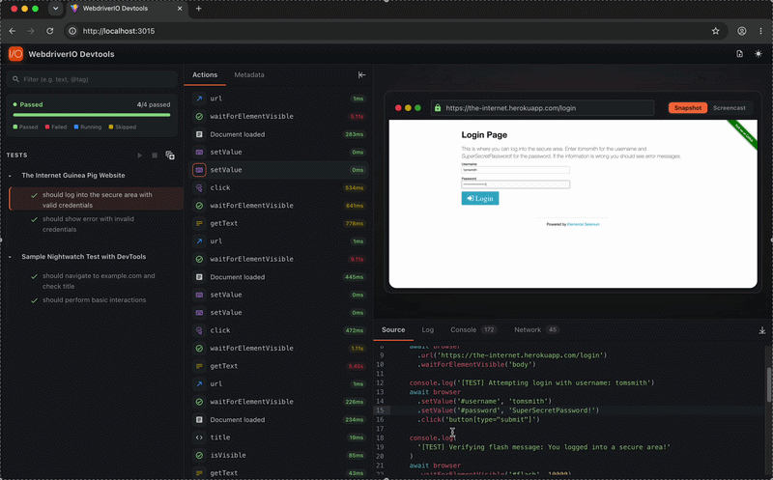773x480 pixels.
Task: Collapse the actions panel arrow icon
Action: pos(361,75)
